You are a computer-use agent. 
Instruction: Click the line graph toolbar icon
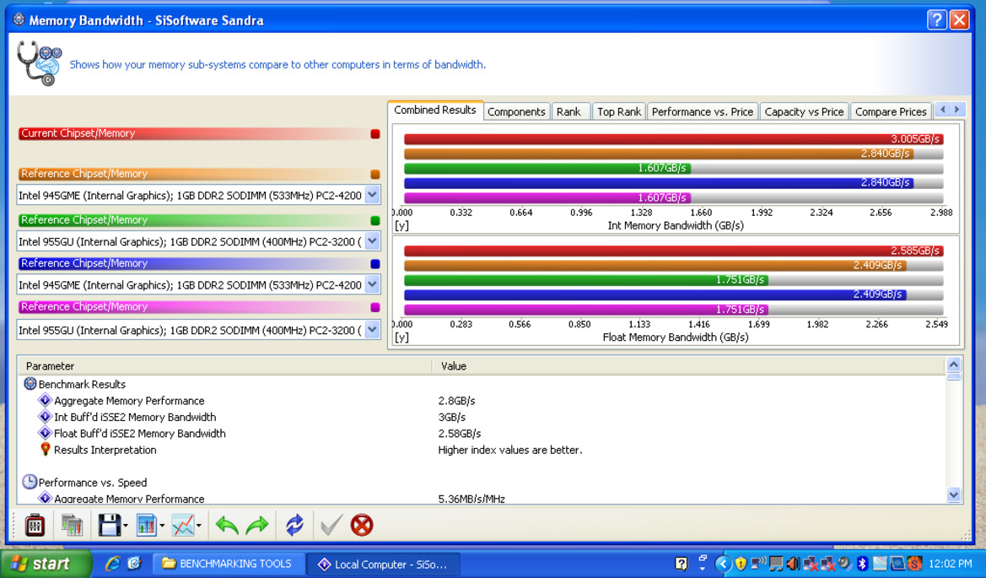coord(183,525)
